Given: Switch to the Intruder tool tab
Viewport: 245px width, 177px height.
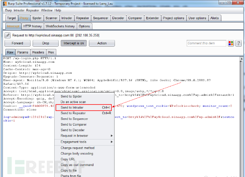Looking at the screenshot, I should 66,18.
